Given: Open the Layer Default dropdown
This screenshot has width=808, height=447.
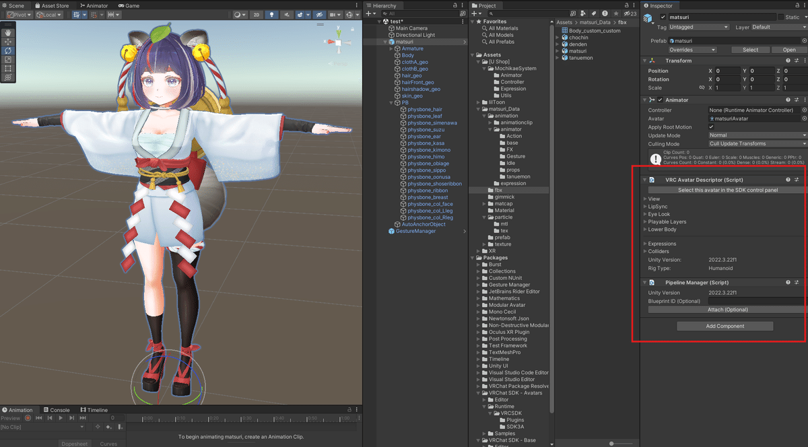Looking at the screenshot, I should 779,27.
